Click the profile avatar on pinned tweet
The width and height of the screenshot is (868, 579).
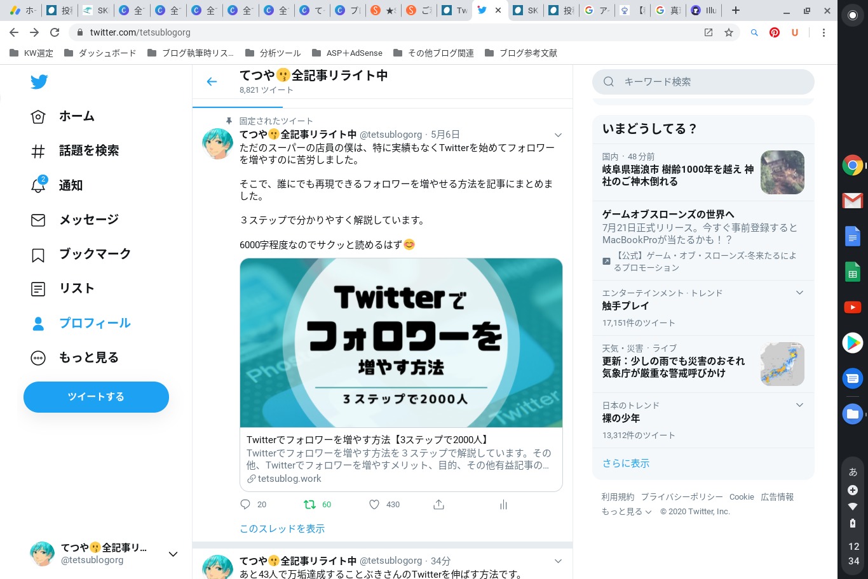217,143
